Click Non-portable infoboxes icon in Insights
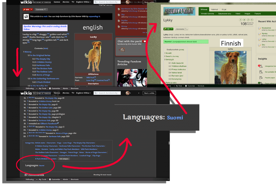The height and width of the screenshot is (184, 276). (x=261, y=72)
